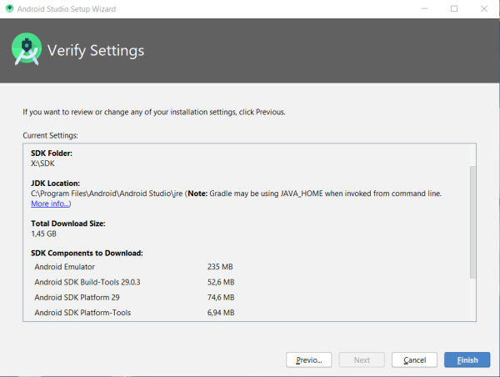Image resolution: width=500 pixels, height=377 pixels.
Task: Click the small Android icon in title bar
Action: tap(9, 8)
